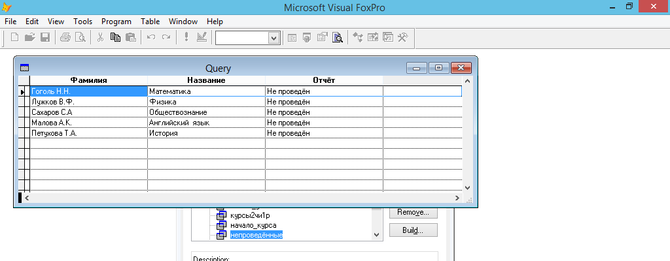Open the File menu
670x261 pixels.
pyautogui.click(x=10, y=22)
